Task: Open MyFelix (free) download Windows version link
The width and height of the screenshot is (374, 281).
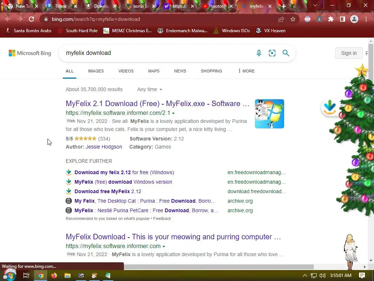Action: click(x=123, y=182)
